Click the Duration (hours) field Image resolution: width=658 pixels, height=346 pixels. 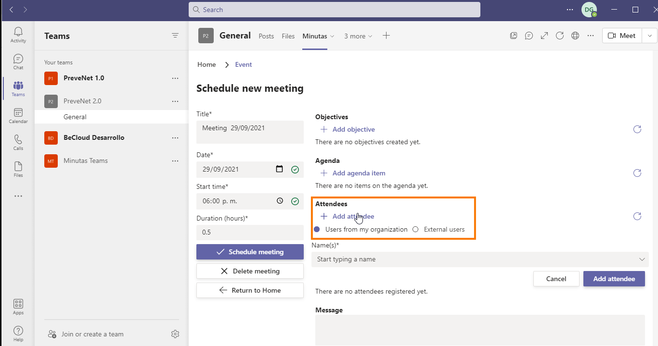pyautogui.click(x=250, y=232)
